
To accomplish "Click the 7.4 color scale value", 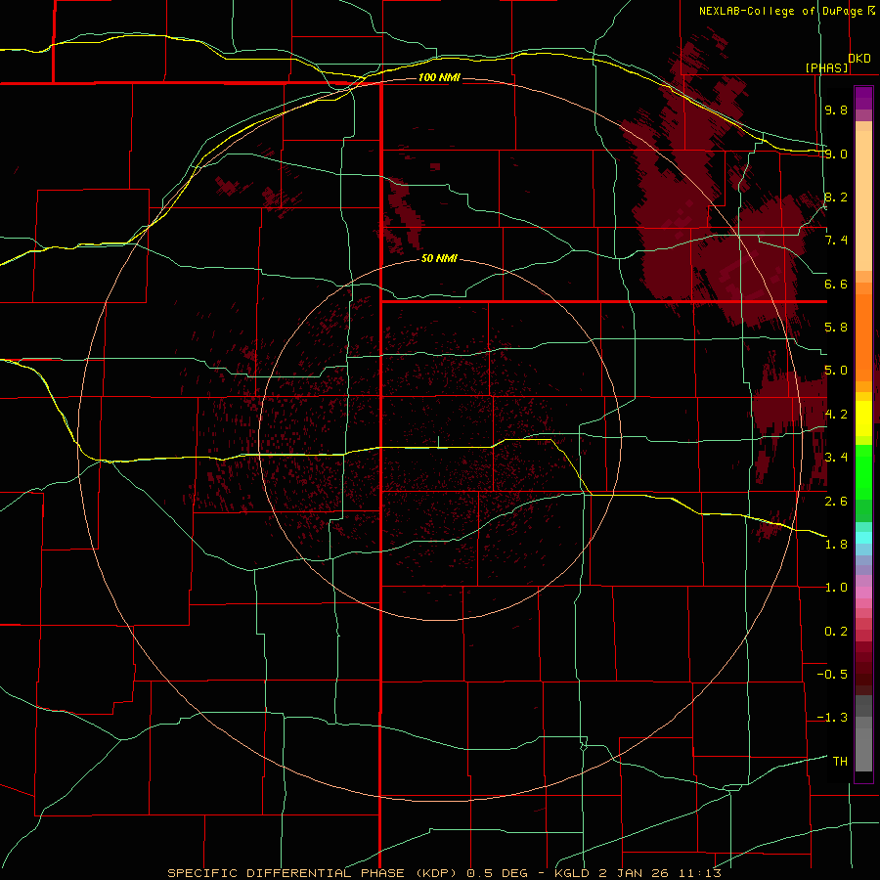I will point(836,241).
